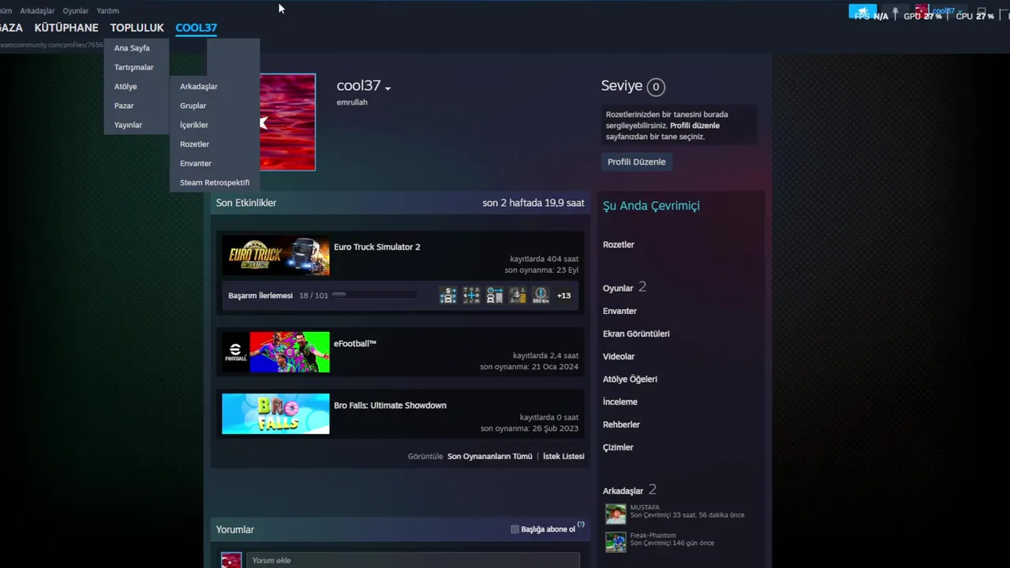The image size is (1010, 568).
Task: Open Bro Falls game banner
Action: 275,413
